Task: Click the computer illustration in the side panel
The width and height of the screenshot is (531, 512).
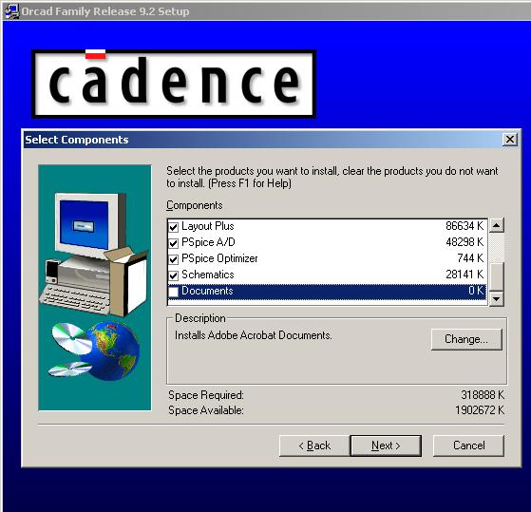Action: point(94,254)
